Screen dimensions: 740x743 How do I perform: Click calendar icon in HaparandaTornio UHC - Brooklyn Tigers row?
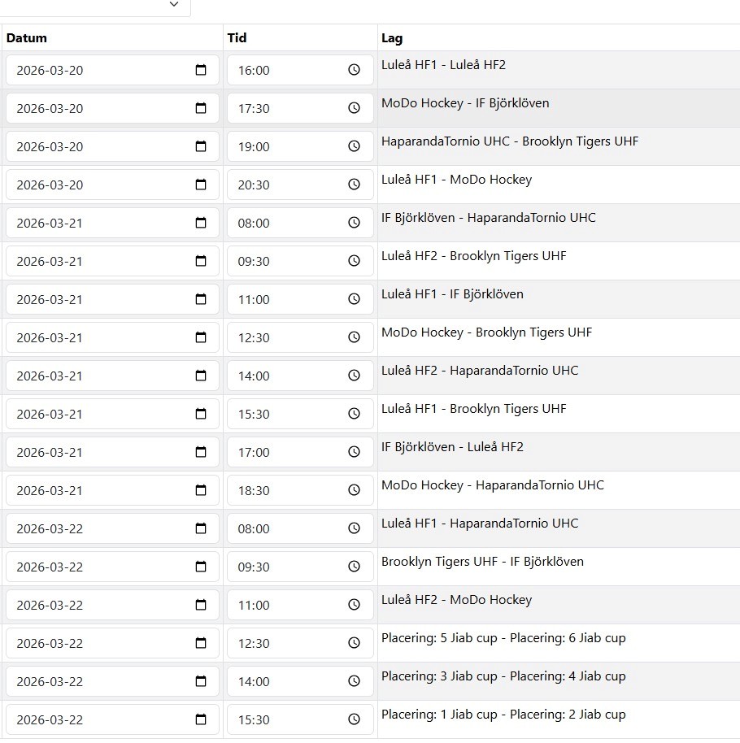[x=201, y=146]
